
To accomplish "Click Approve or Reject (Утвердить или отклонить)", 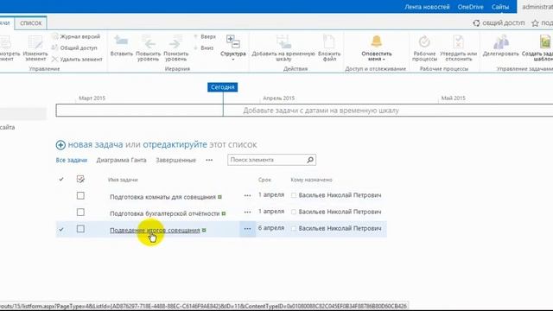I will pos(458,48).
